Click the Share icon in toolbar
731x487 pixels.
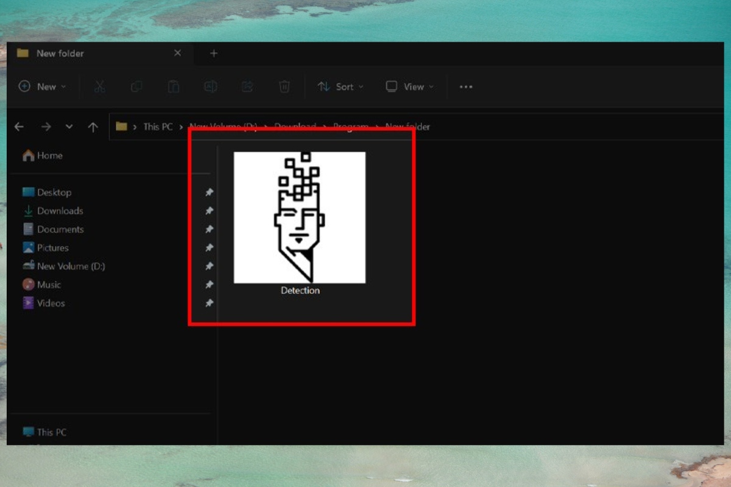pos(247,87)
